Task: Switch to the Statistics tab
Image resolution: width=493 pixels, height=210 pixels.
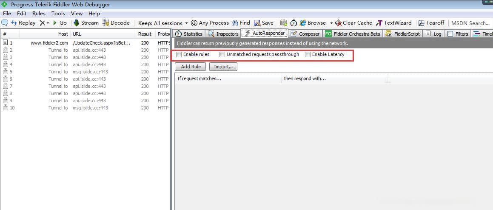Action: [x=188, y=34]
